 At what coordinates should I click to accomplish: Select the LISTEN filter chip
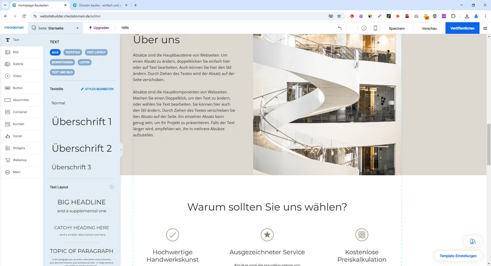click(x=84, y=62)
